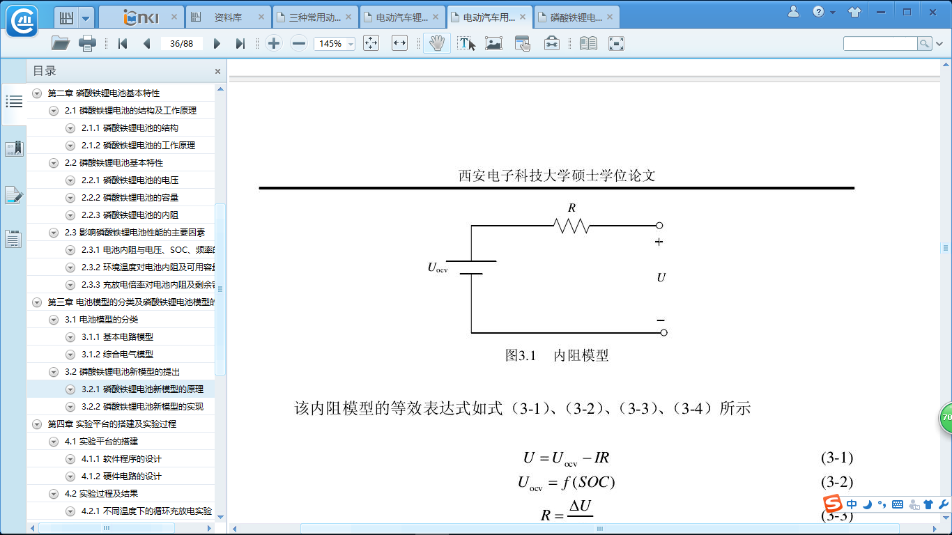Collapse the 第二章 磷酸铁锂电池基本特性 node
The width and height of the screenshot is (952, 535).
tap(37, 93)
